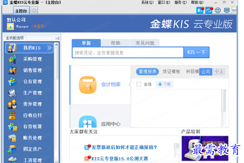Open the 生产管理 production icon
This screenshot has width=244, height=163.
click(12, 93)
